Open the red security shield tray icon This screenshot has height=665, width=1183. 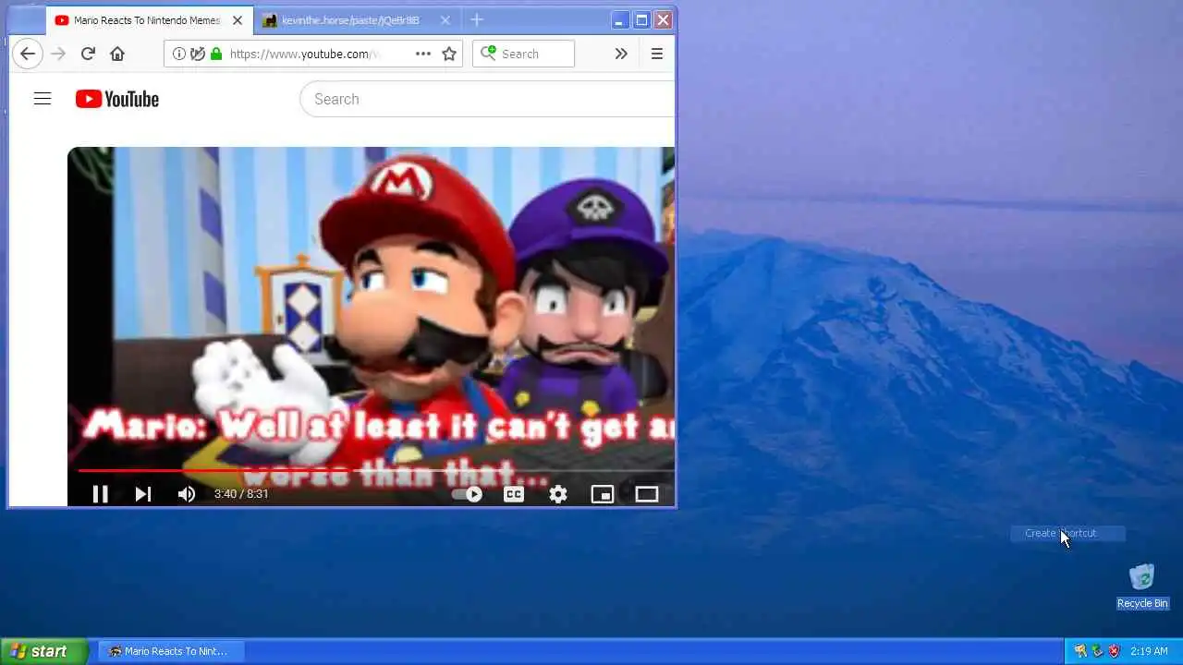1114,651
